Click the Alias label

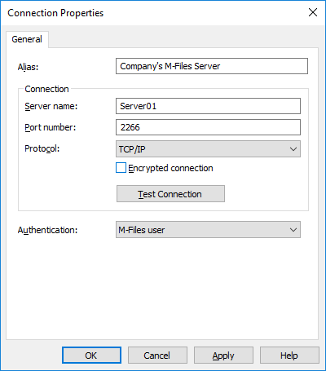click(28, 67)
